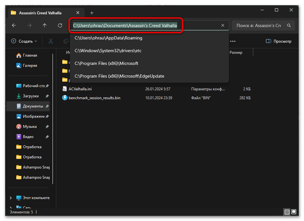Navigate up one folder level
The width and height of the screenshot is (304, 221).
coord(45,25)
